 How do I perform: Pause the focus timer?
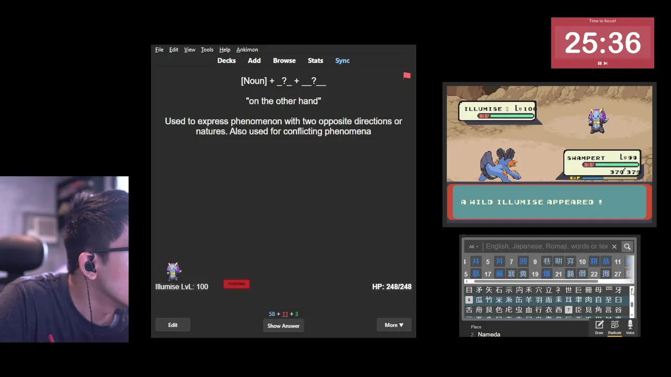pyautogui.click(x=600, y=63)
